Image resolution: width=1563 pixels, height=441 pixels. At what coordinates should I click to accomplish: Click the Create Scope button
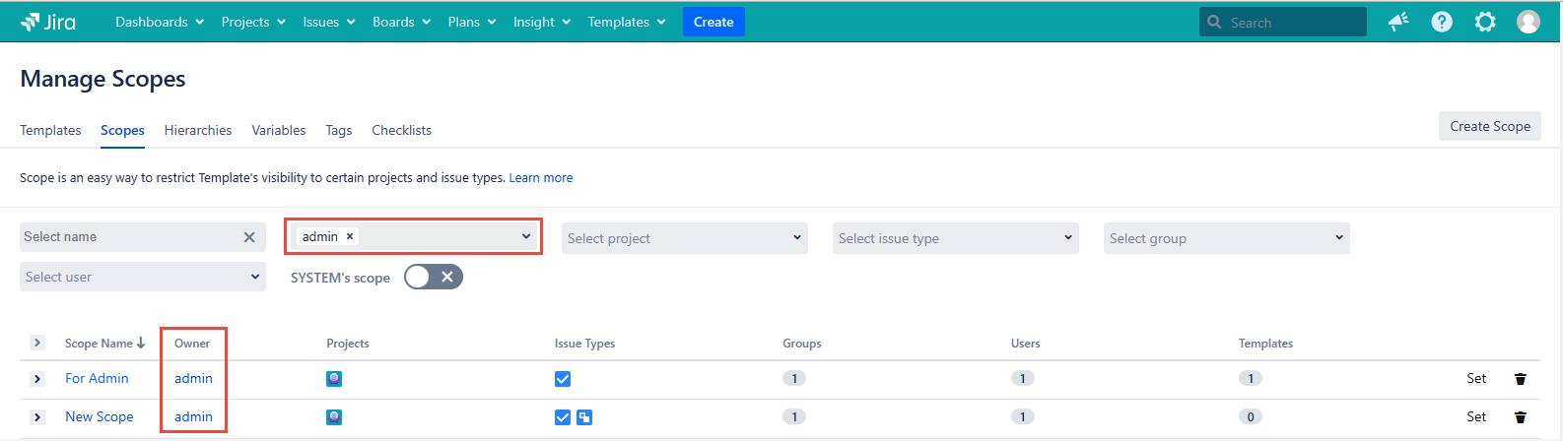tap(1489, 126)
